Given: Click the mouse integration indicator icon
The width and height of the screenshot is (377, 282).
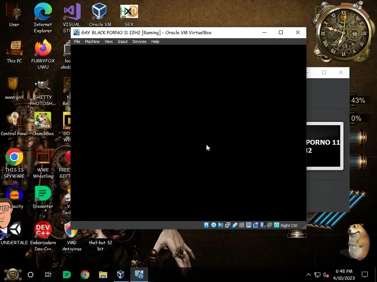Looking at the screenshot, I should (x=269, y=225).
